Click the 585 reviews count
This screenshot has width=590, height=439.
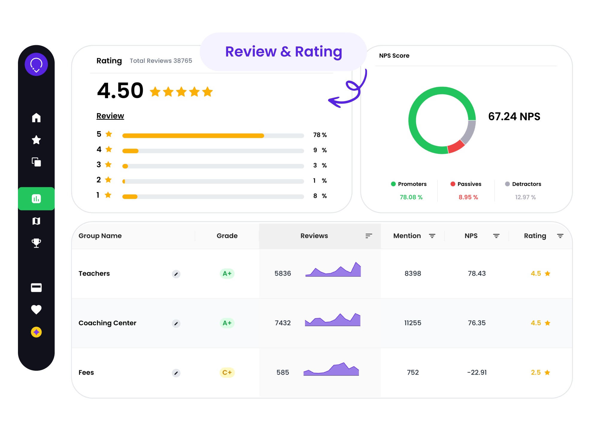[x=283, y=373]
